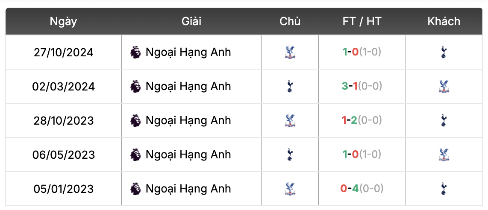
Task: Click Premier League logo in 27/10/2024 row
Action: (135, 52)
